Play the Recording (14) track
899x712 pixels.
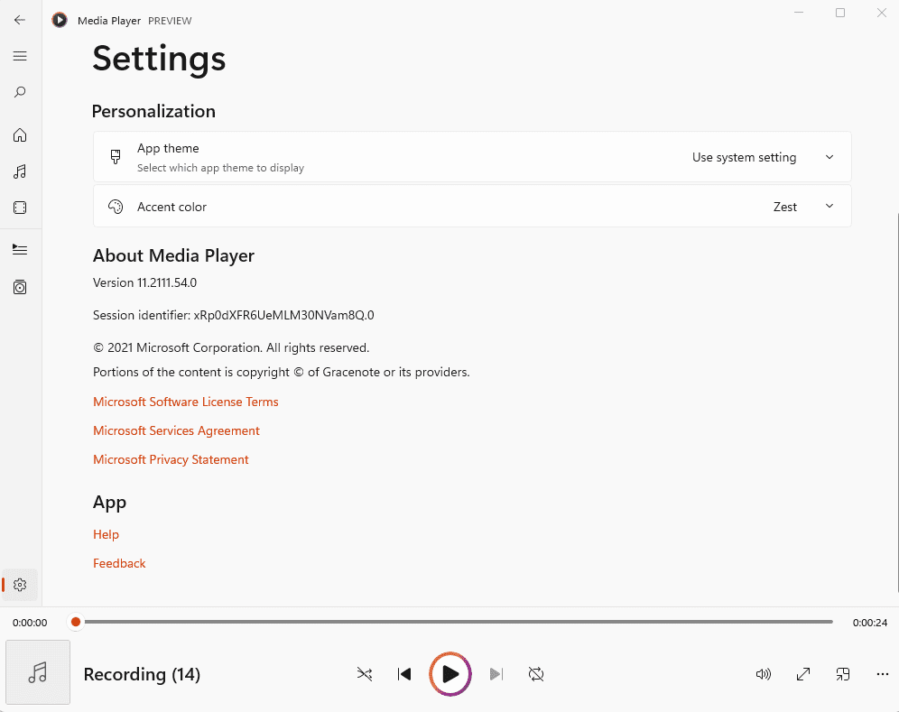450,674
